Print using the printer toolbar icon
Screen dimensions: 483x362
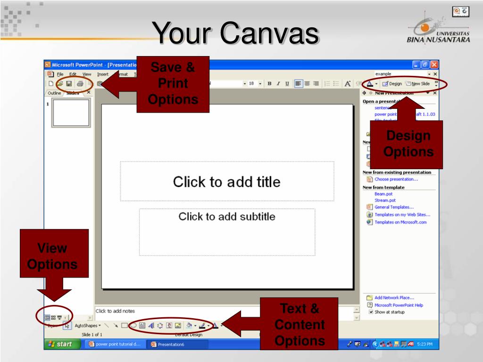[x=80, y=83]
